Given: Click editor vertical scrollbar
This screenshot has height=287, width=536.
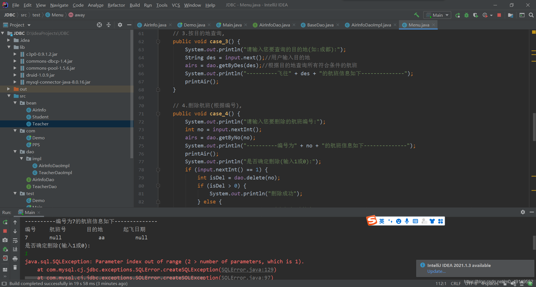Looking at the screenshot, I should [x=534, y=127].
